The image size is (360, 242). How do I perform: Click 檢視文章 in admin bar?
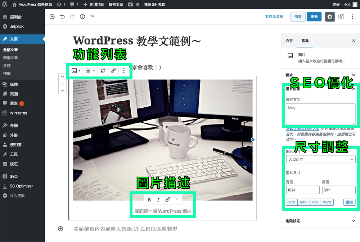coord(116,4)
